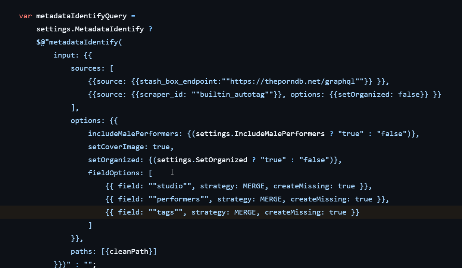Click settings.IncludeMalePerformers expression
462x268 pixels.
click(x=260, y=133)
